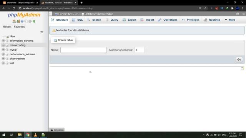
Task: Open the Windows notification center
Action: [x=241, y=135]
